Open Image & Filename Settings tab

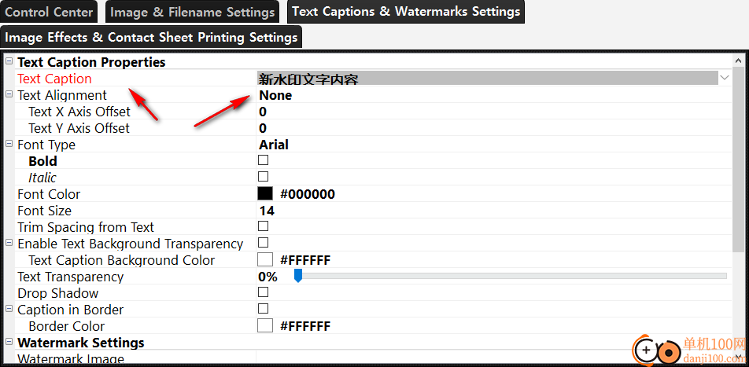(193, 12)
